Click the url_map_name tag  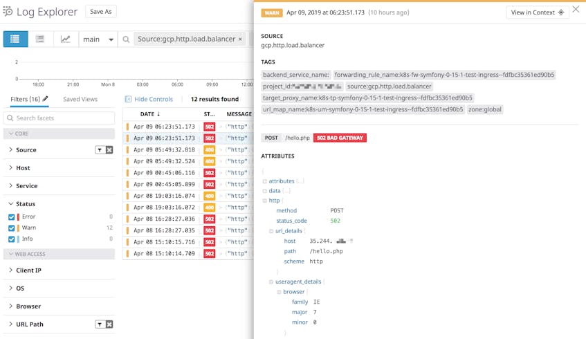click(363, 109)
